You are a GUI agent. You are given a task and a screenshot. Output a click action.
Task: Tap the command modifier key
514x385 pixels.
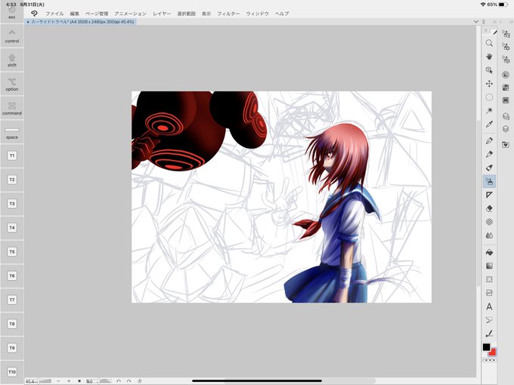click(12, 108)
